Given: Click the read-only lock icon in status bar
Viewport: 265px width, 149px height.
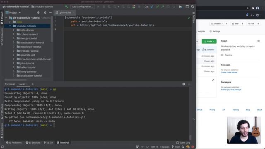Looking at the screenshot, I should [x=183, y=147].
